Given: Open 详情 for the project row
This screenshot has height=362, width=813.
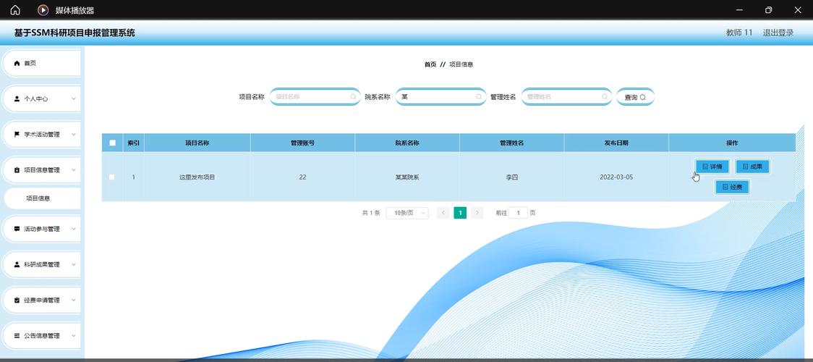Looking at the screenshot, I should pyautogui.click(x=712, y=167).
